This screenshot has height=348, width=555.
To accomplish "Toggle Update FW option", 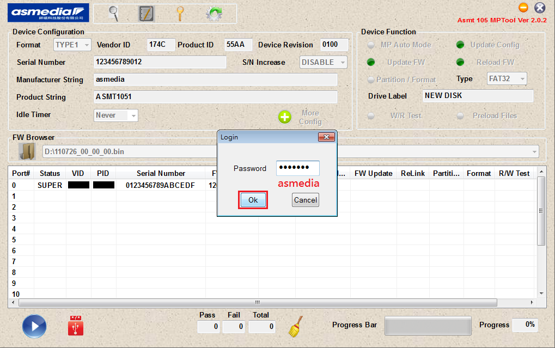I will 371,62.
